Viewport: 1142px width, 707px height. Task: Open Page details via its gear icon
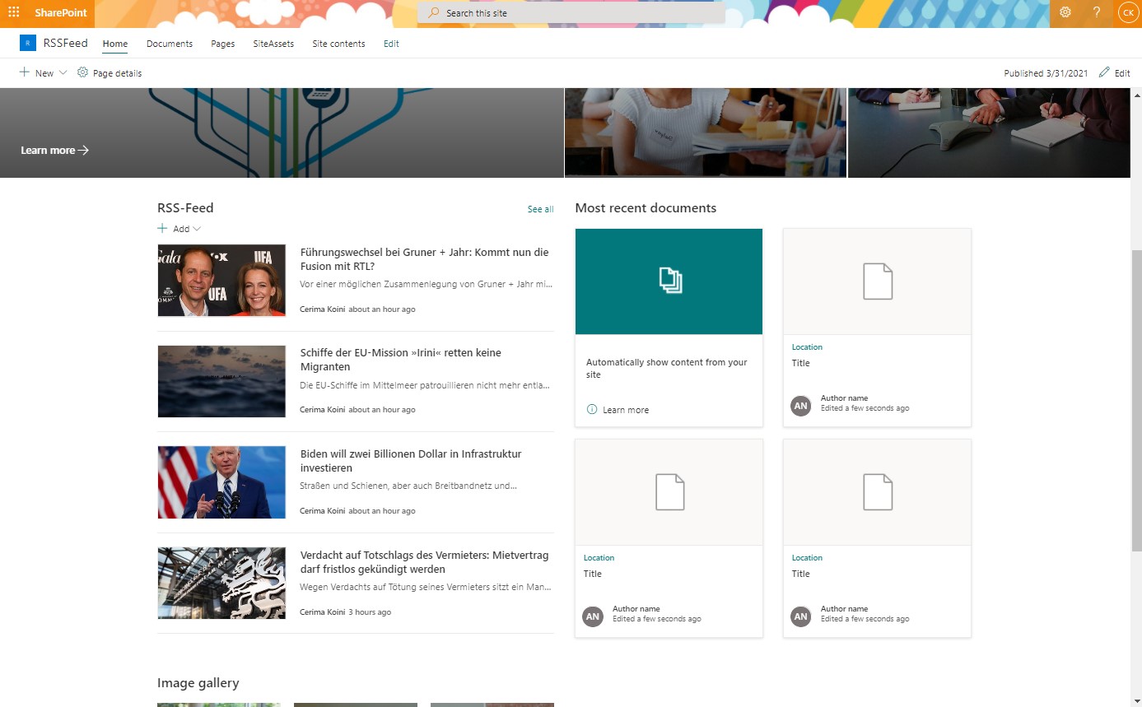[x=82, y=72]
